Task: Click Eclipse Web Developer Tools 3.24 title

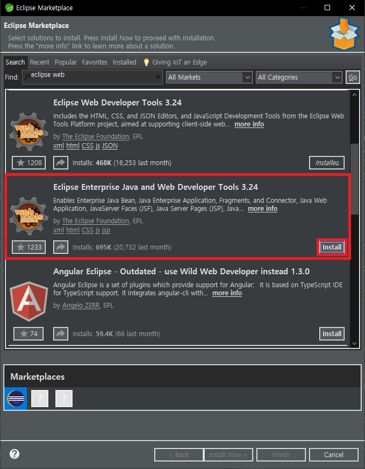Action: pyautogui.click(x=117, y=103)
